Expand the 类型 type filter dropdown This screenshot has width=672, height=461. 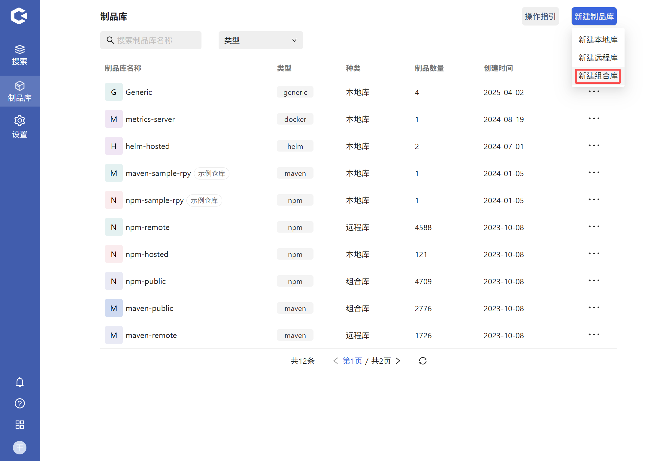pos(260,40)
